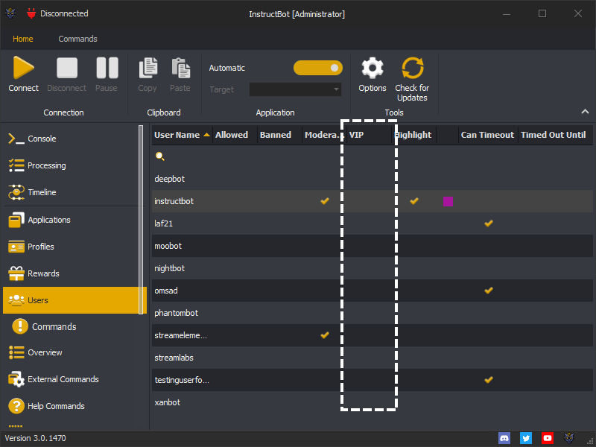Open the YouTube link icon
Screen dimensions: 596x447
point(548,438)
